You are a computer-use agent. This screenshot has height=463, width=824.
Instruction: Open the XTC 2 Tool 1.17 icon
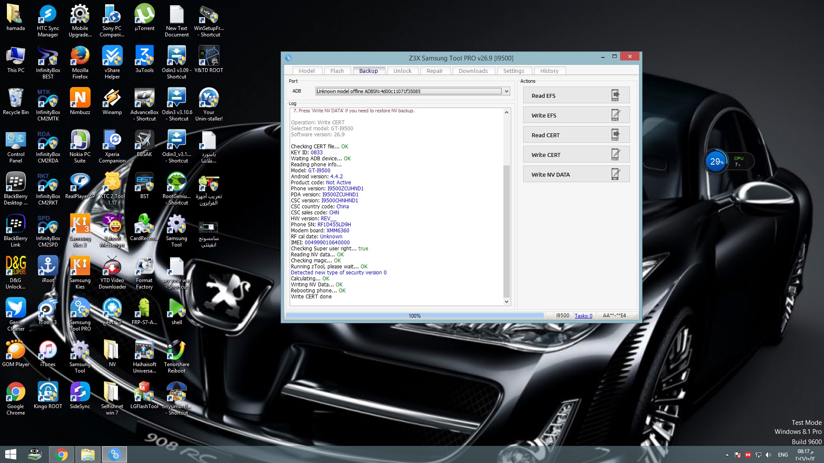[x=112, y=189]
